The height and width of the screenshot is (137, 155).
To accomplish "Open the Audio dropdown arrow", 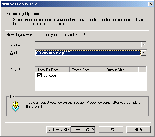I will 143,53.
